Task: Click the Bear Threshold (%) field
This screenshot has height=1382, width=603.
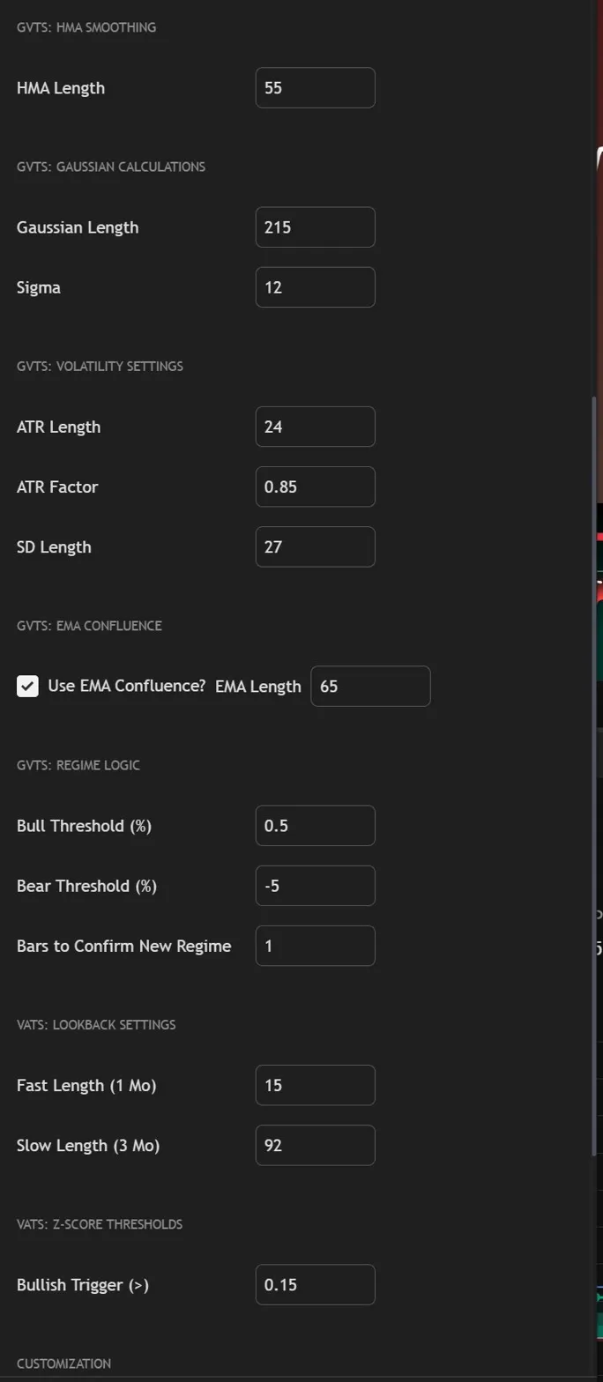Action: tap(315, 886)
